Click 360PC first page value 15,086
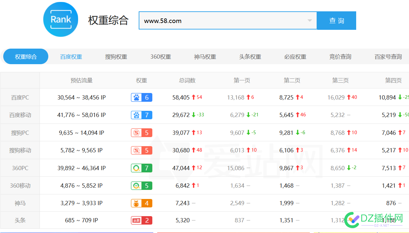Image resolution: width=409 pixels, height=233 pixels. click(x=236, y=168)
